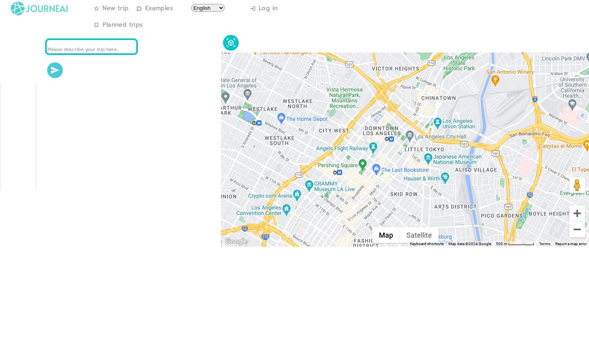Click the Planned trips bookmark icon
Image resolution: width=589 pixels, height=353 pixels.
96,25
